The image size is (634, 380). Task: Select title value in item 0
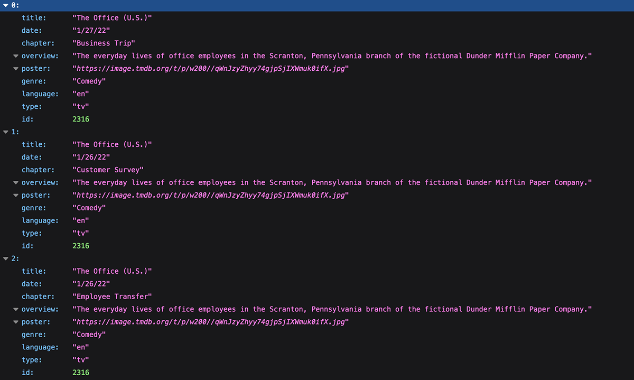112,18
